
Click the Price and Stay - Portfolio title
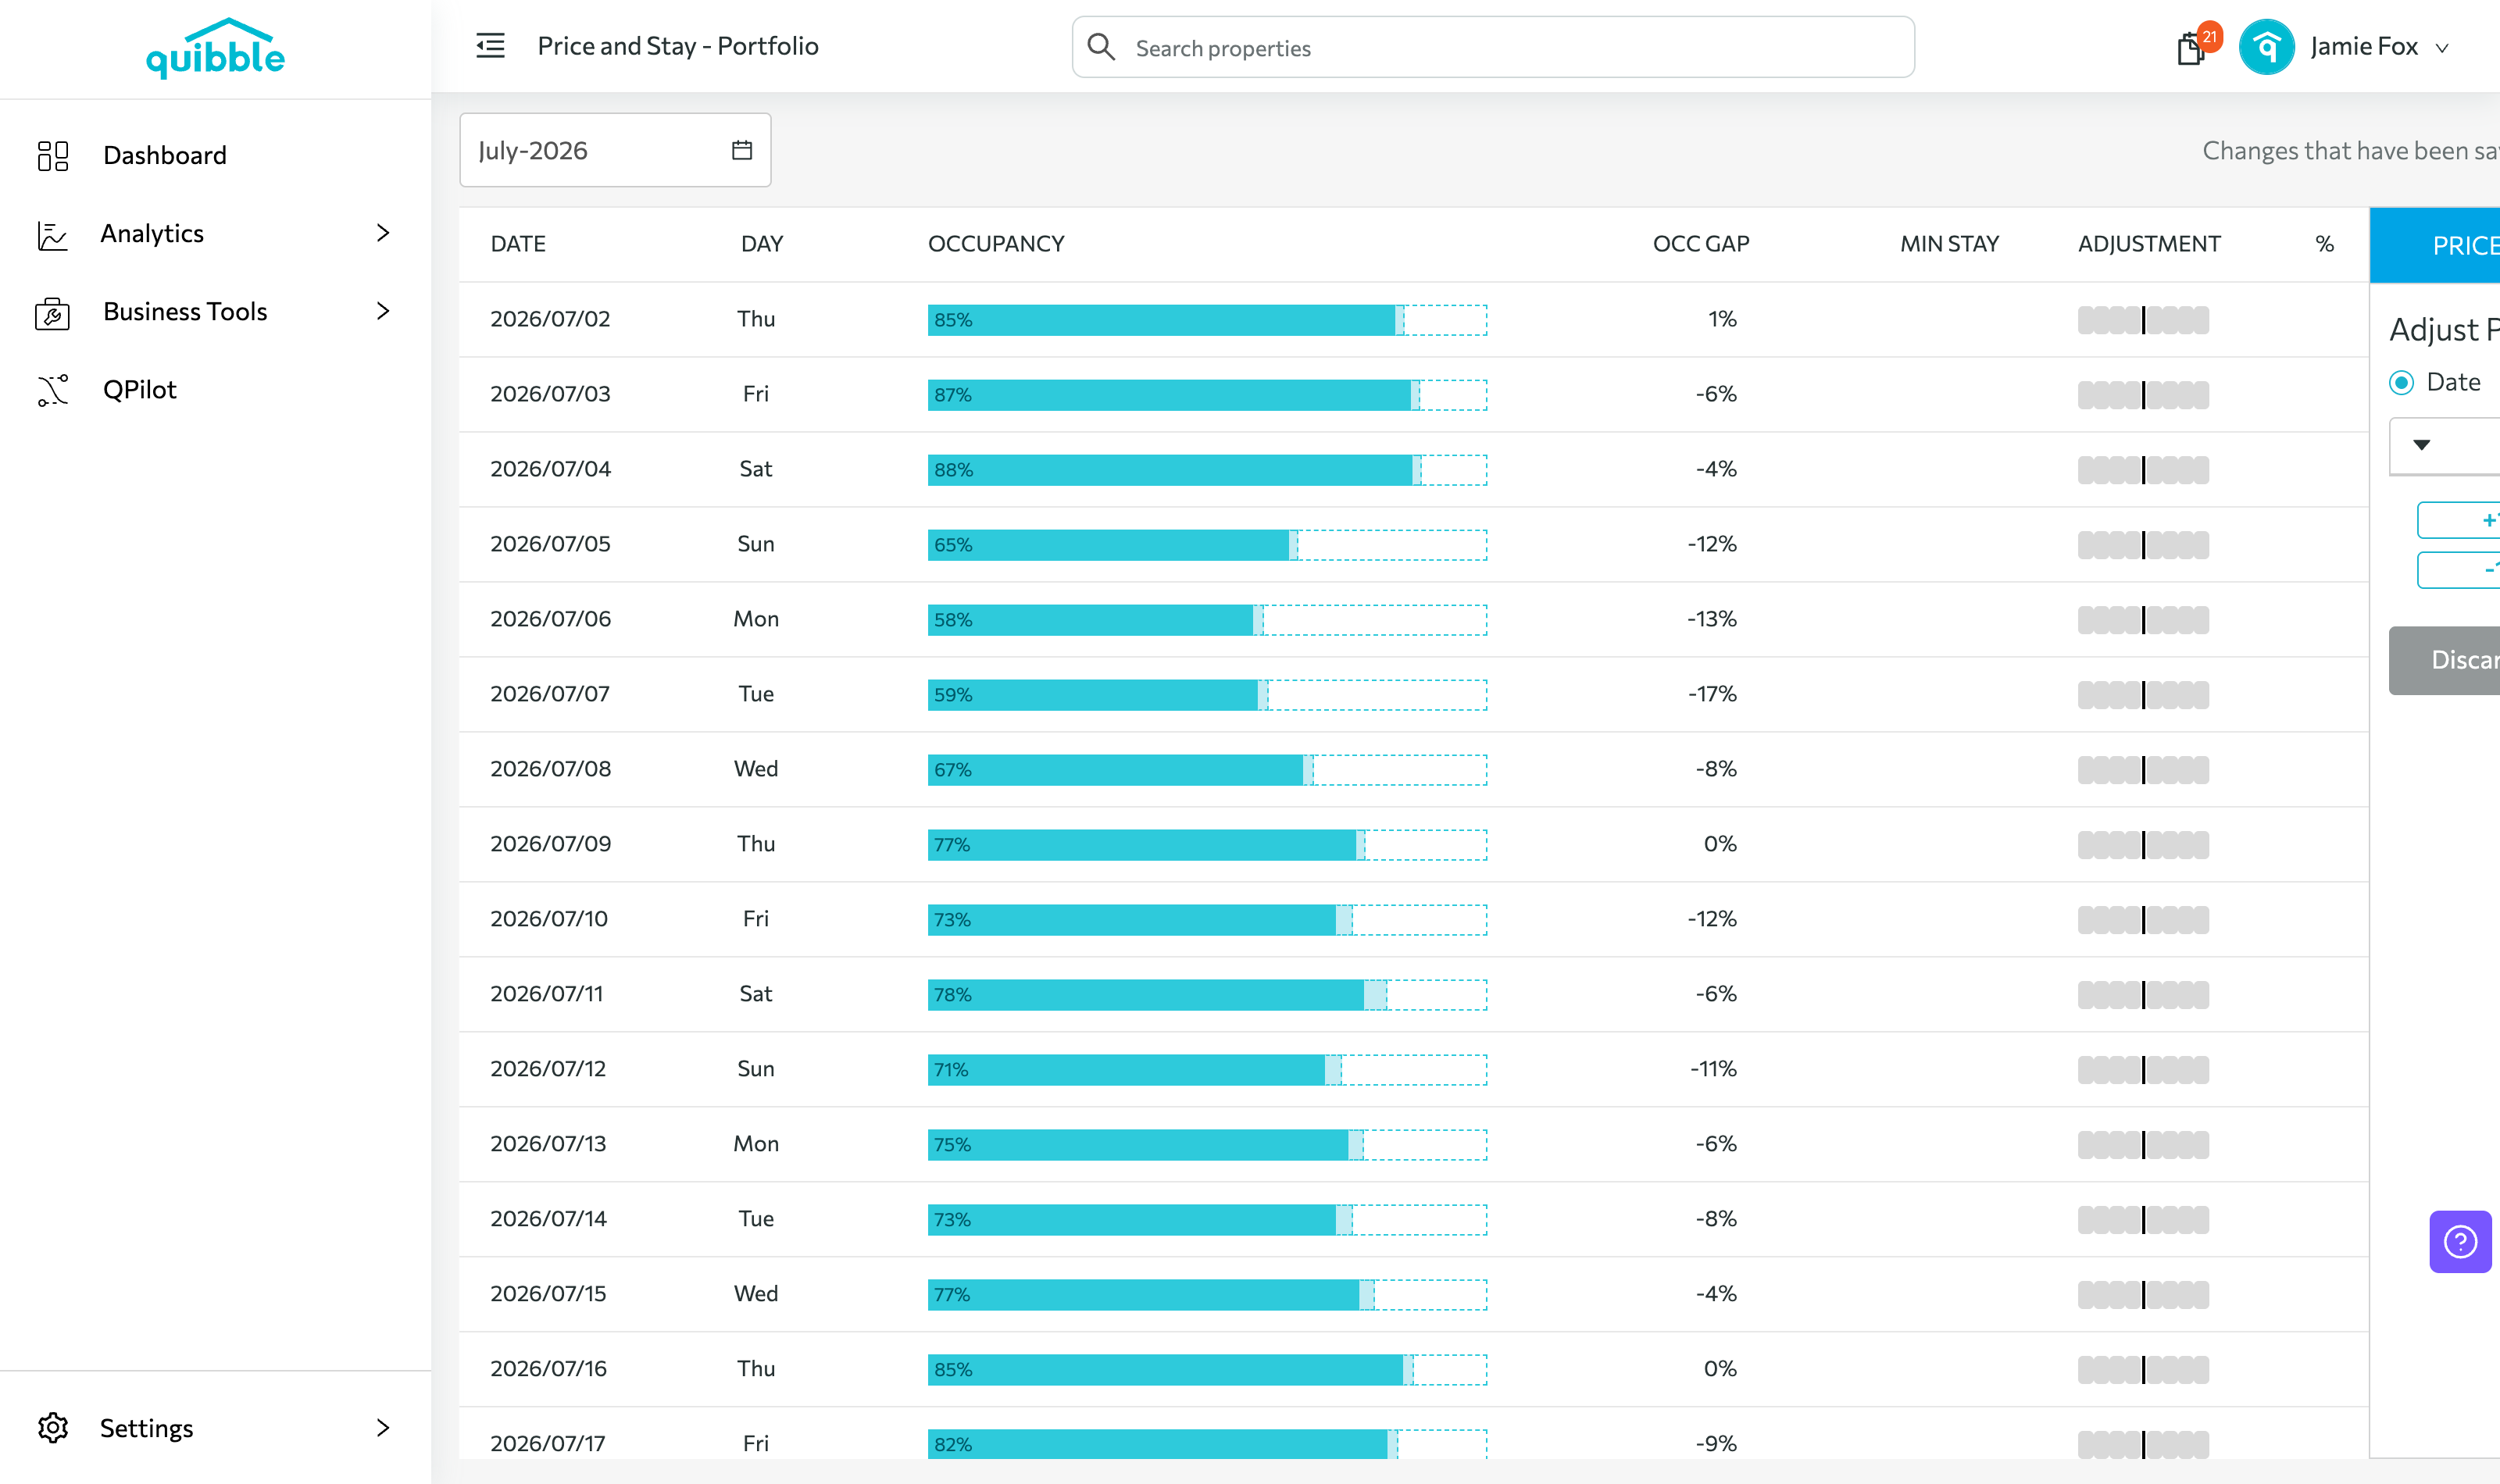[x=678, y=46]
